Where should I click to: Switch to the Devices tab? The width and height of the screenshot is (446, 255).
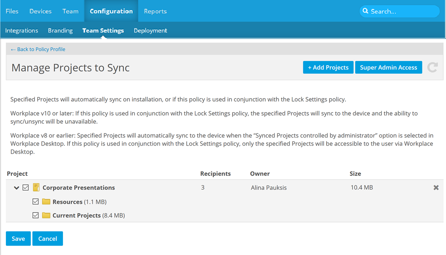coord(40,11)
